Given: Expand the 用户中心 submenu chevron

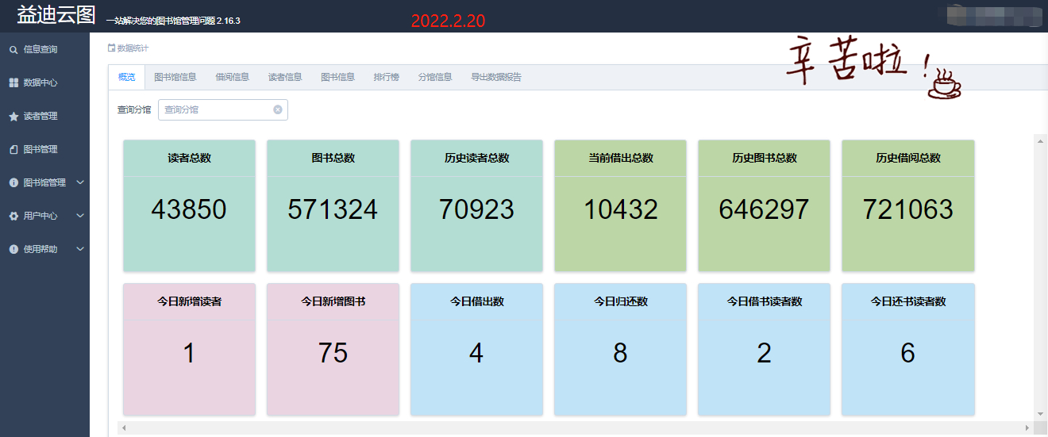Looking at the screenshot, I should (80, 217).
